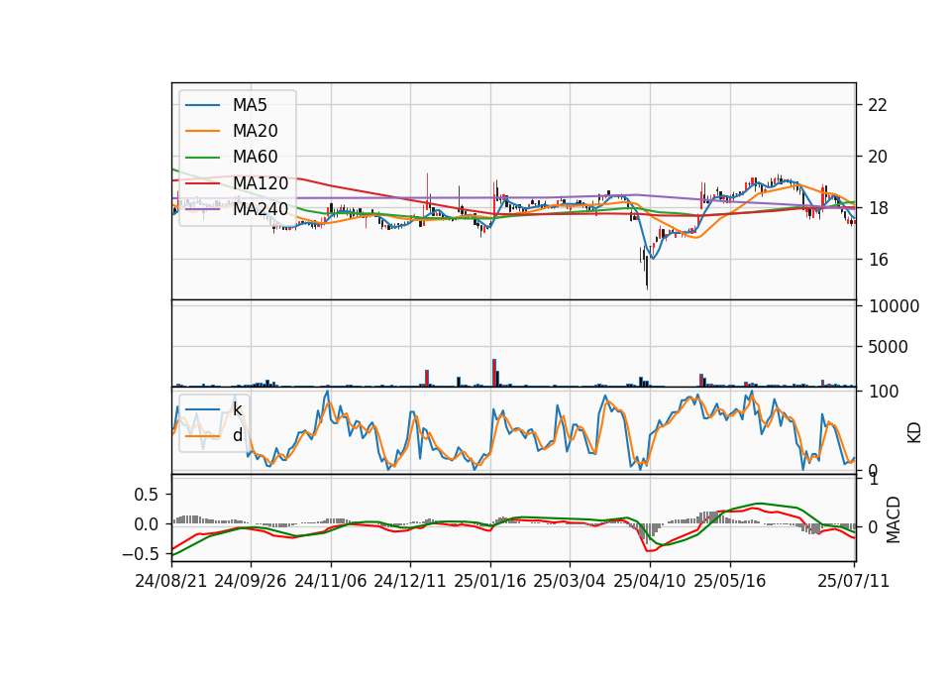The width and height of the screenshot is (951, 684).
Task: Click the price axis value 20
Action: (x=878, y=157)
